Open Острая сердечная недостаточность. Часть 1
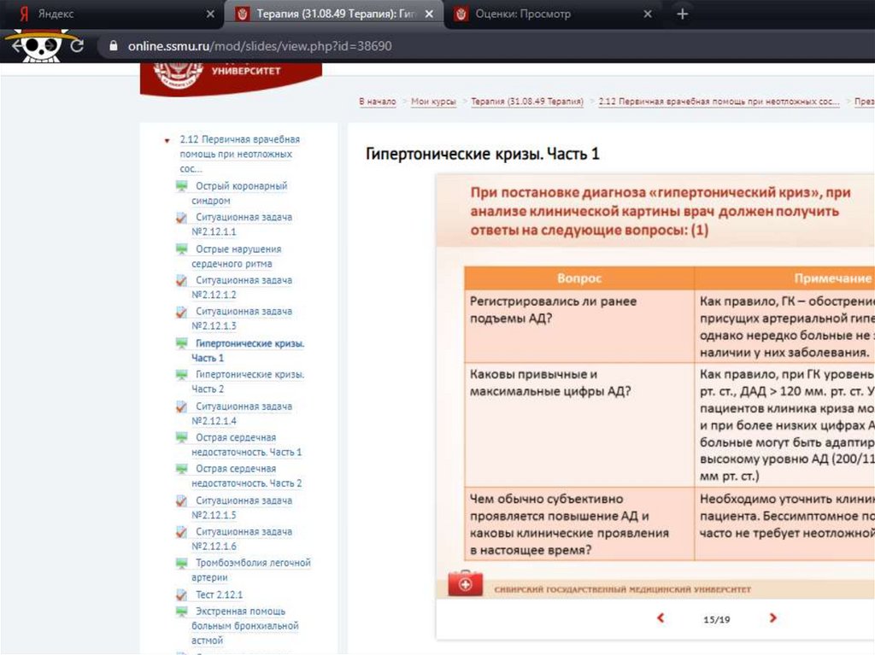Screen dimensions: 875x655 tap(246, 445)
